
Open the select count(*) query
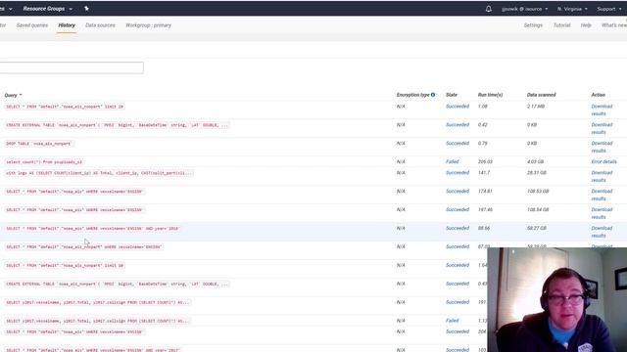[44, 162]
